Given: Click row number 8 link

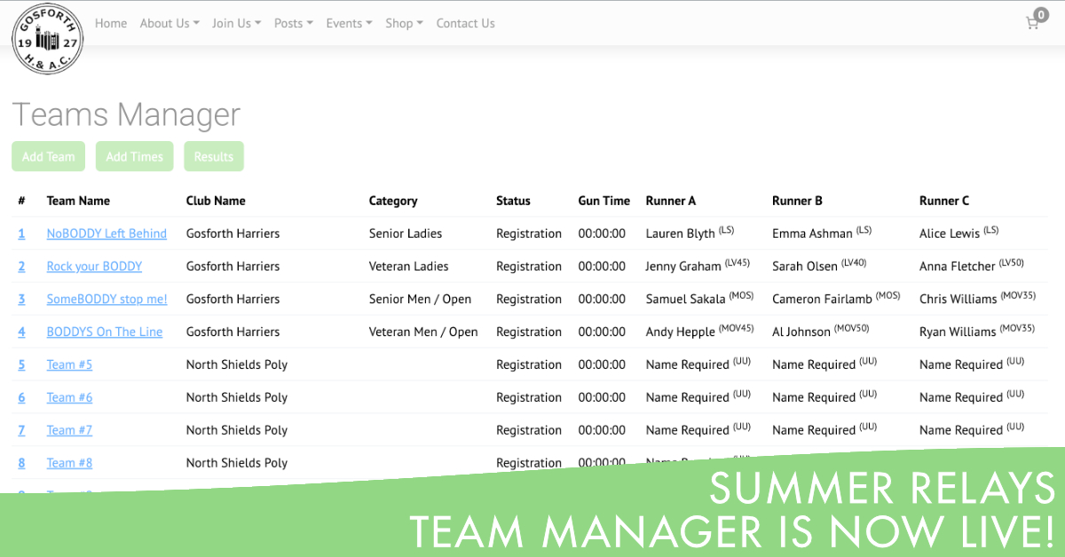Looking at the screenshot, I should click(x=21, y=463).
